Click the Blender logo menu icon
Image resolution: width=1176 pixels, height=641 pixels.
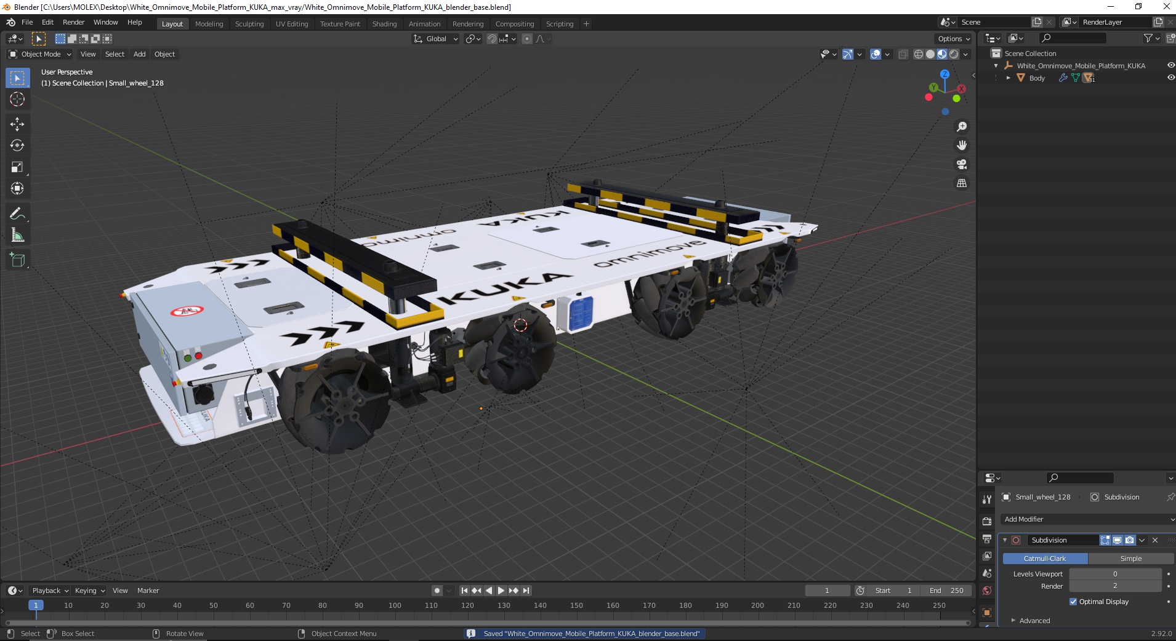click(10, 22)
